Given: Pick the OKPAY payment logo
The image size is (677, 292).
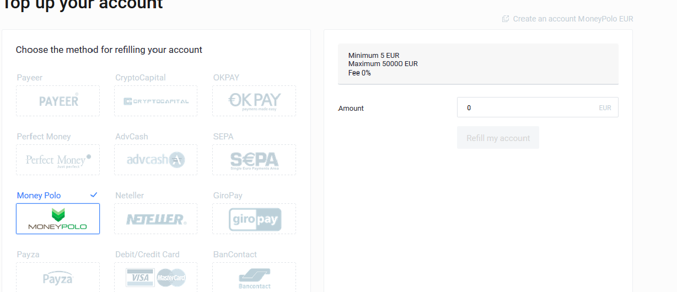Looking at the screenshot, I should point(254,101).
